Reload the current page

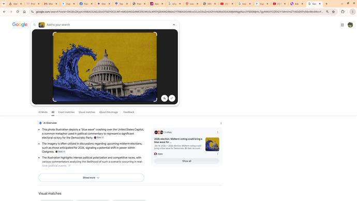click(18, 11)
